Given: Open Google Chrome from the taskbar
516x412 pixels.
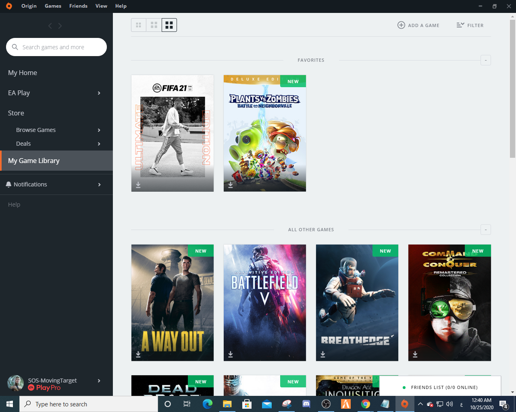Looking at the screenshot, I should tap(366, 404).
